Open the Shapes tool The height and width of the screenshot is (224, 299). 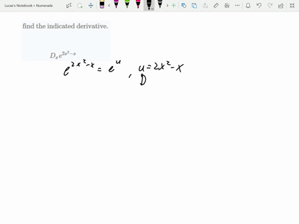click(x=184, y=6)
